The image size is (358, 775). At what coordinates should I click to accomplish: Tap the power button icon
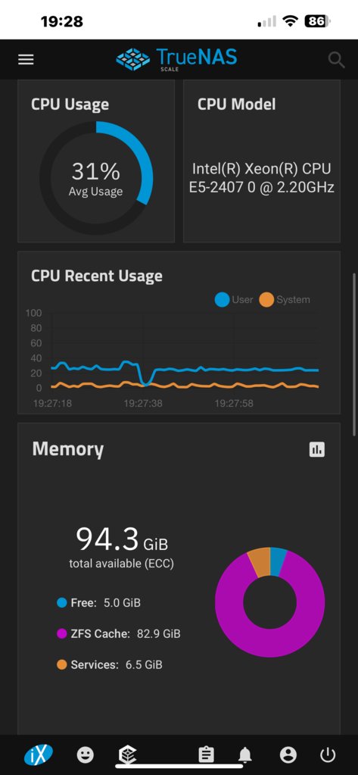(328, 755)
